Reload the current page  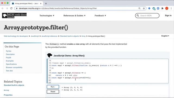(x=11, y=8)
